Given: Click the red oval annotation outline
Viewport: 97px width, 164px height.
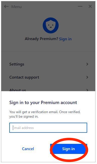Looking at the screenshot, I should [69, 150].
